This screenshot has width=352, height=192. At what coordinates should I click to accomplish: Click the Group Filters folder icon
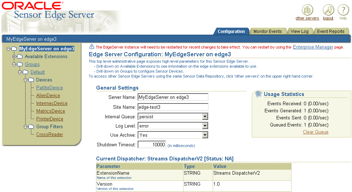[x=31, y=127]
